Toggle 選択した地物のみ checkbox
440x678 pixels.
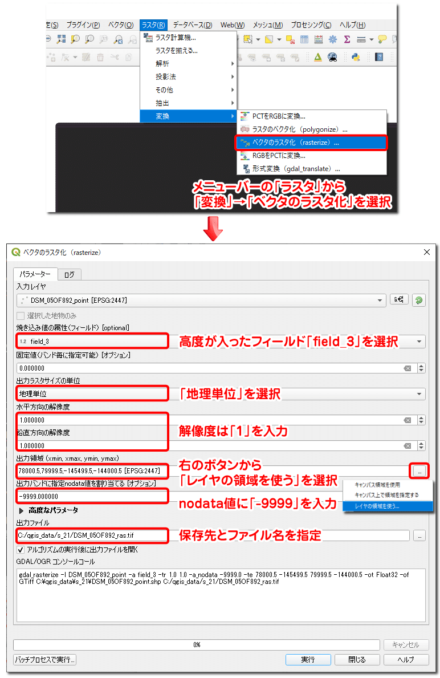21,316
